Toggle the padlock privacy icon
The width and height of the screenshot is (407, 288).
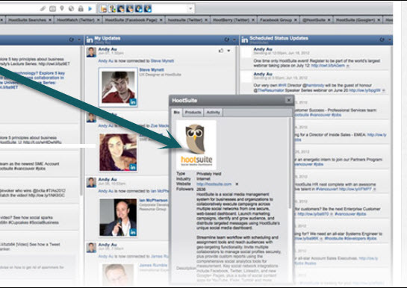tap(81, 8)
